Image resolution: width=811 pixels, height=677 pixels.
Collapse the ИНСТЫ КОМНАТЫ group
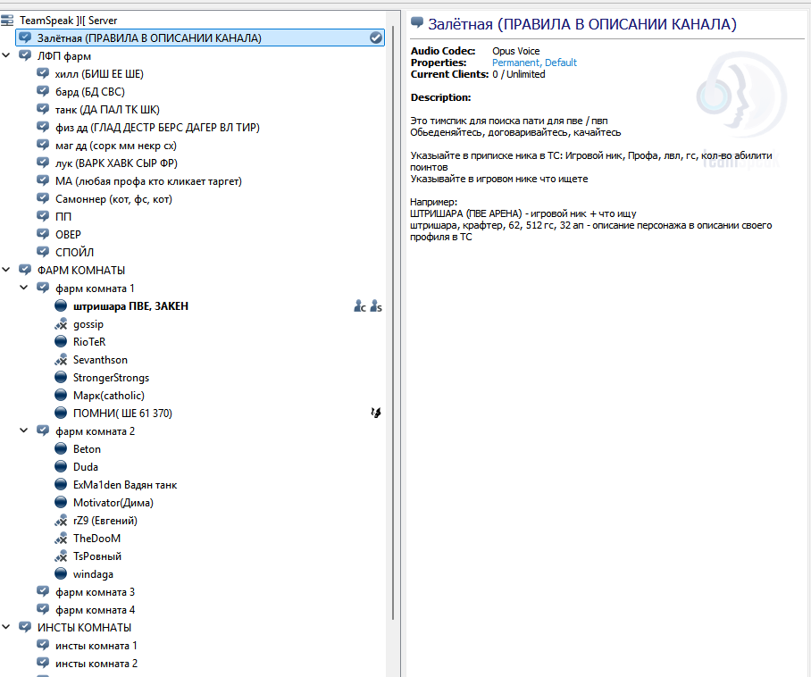(x=7, y=627)
